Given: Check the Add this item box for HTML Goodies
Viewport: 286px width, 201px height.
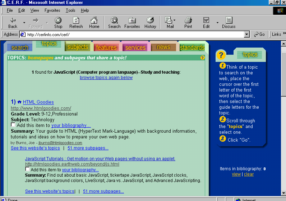Looking at the screenshot, I should [x=13, y=125].
